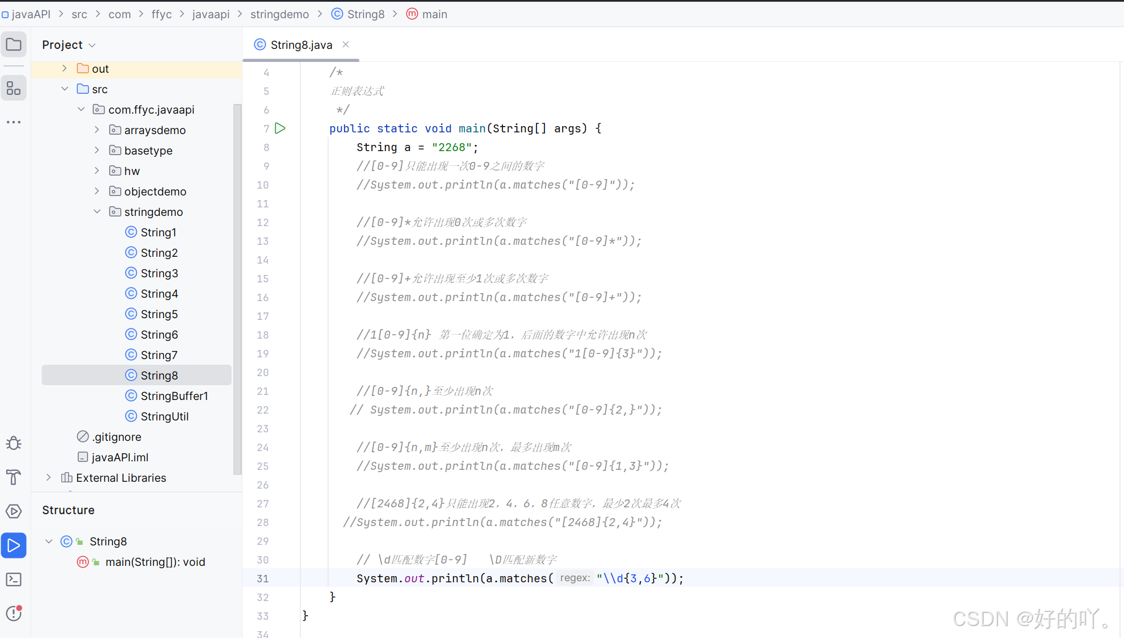The image size is (1124, 638).
Task: Open the Services tool window icon
Action: [x=14, y=511]
